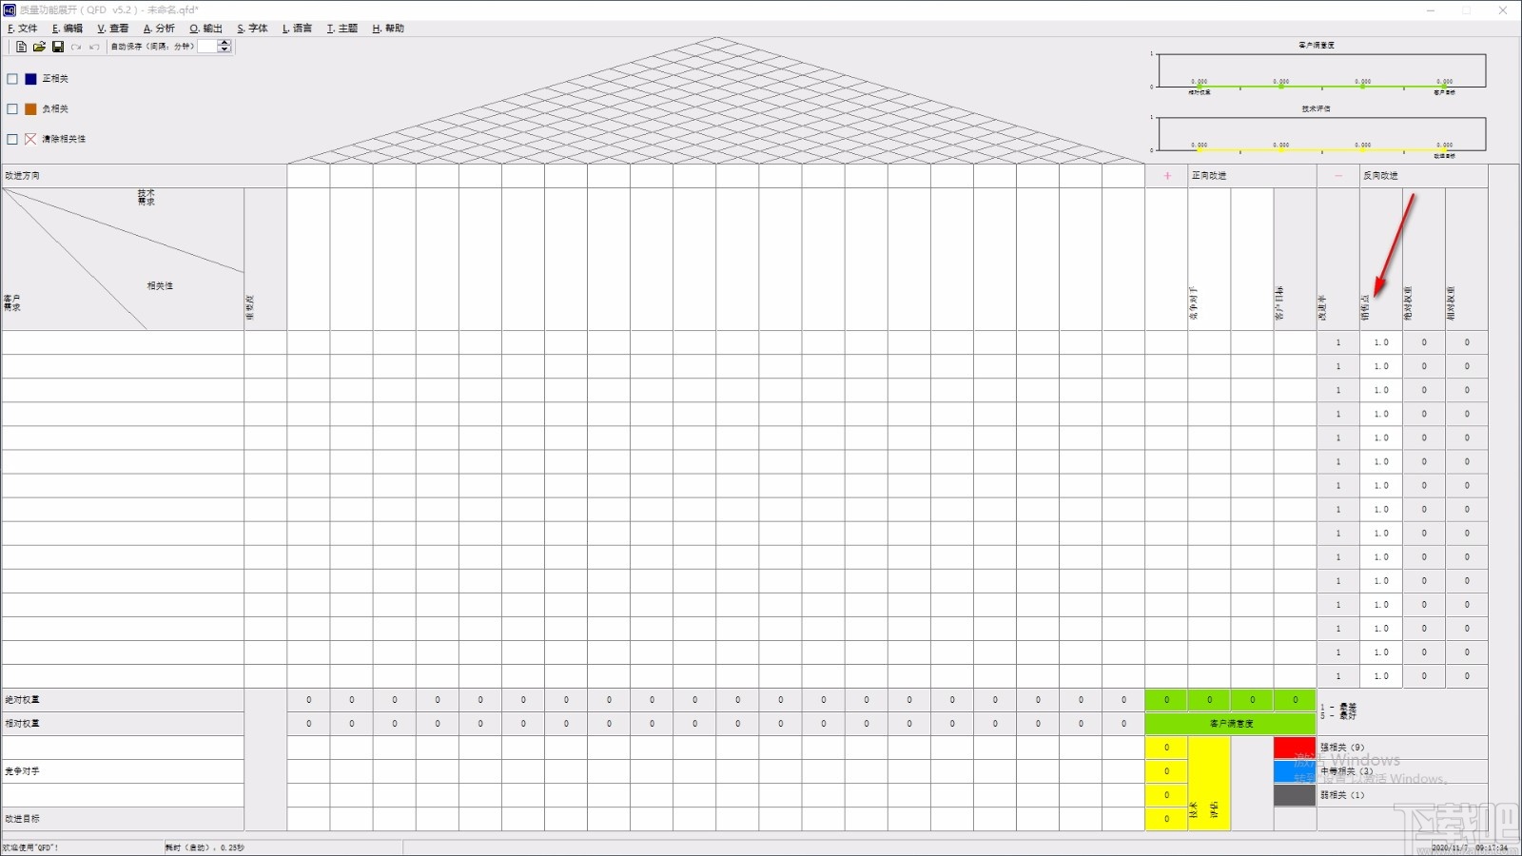Image resolution: width=1522 pixels, height=856 pixels.
Task: Click the first technical requirement column header cell
Action: point(308,259)
